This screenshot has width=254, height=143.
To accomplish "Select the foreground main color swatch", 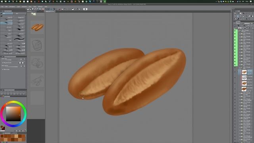I will [2, 127].
